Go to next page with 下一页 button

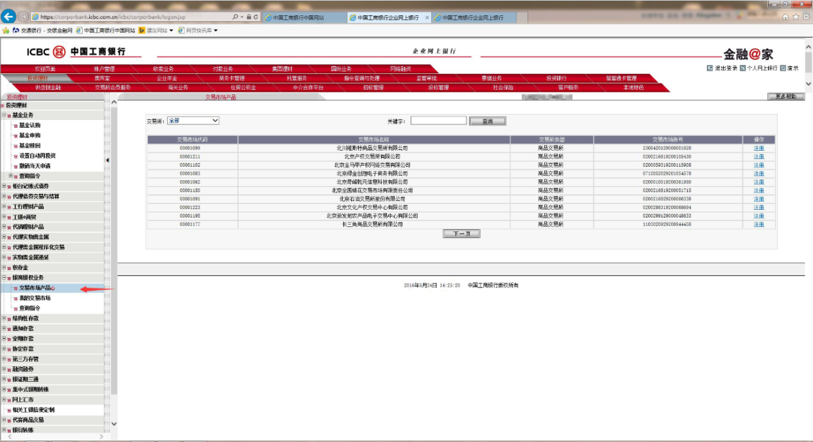(461, 234)
